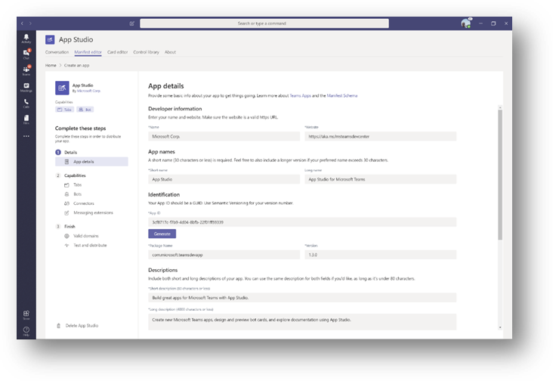Screen dimensions: 553x381
Task: Open the Calls phone icon
Action: point(26,104)
